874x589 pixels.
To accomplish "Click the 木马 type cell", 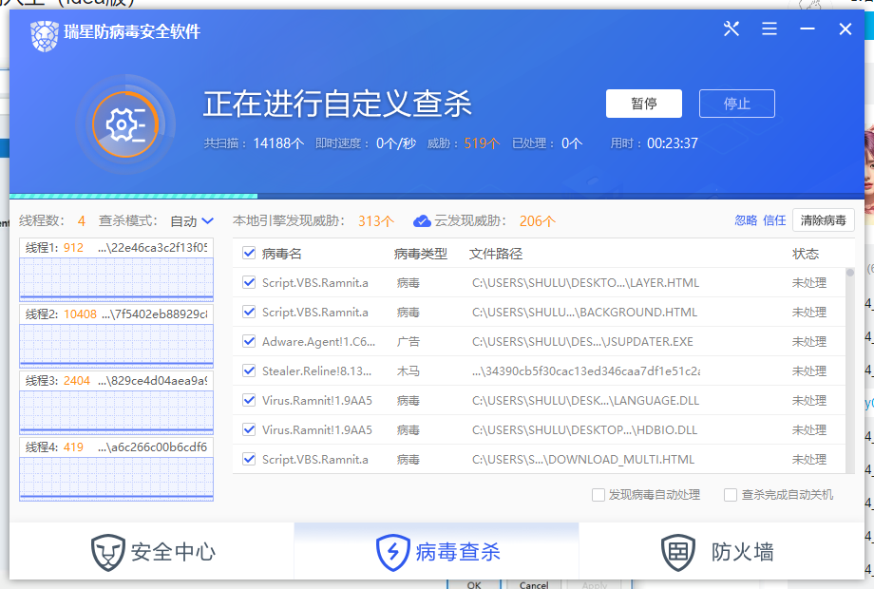I will click(408, 371).
